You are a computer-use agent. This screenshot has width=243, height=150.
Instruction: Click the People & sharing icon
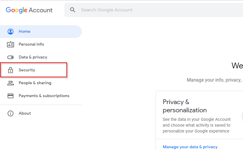tap(11, 83)
